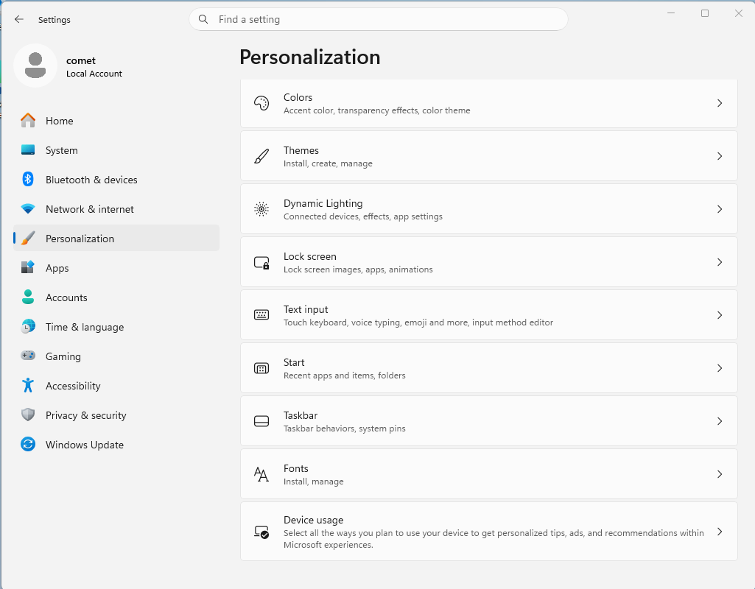This screenshot has height=589, width=755.
Task: Click the Device usage icon
Action: coord(261,532)
